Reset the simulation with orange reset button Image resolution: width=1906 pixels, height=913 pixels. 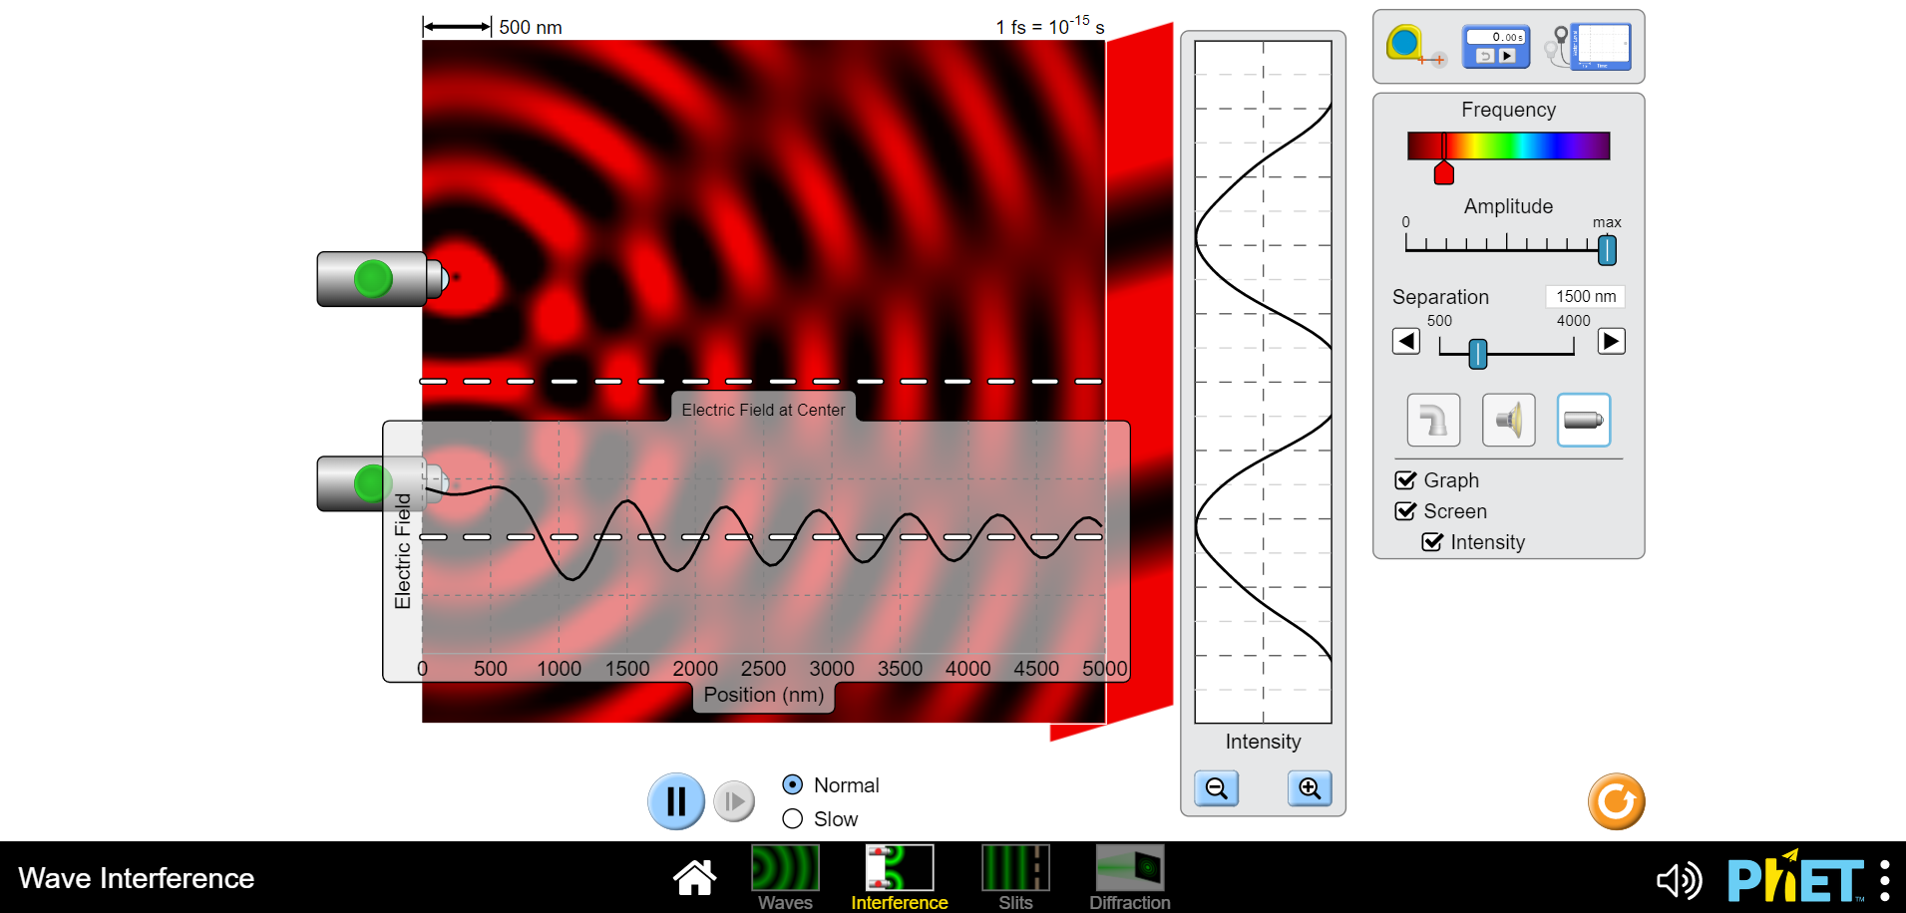(1616, 800)
